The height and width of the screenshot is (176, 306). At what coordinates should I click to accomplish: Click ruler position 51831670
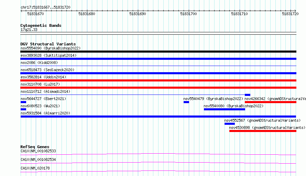[x=35, y=14]
